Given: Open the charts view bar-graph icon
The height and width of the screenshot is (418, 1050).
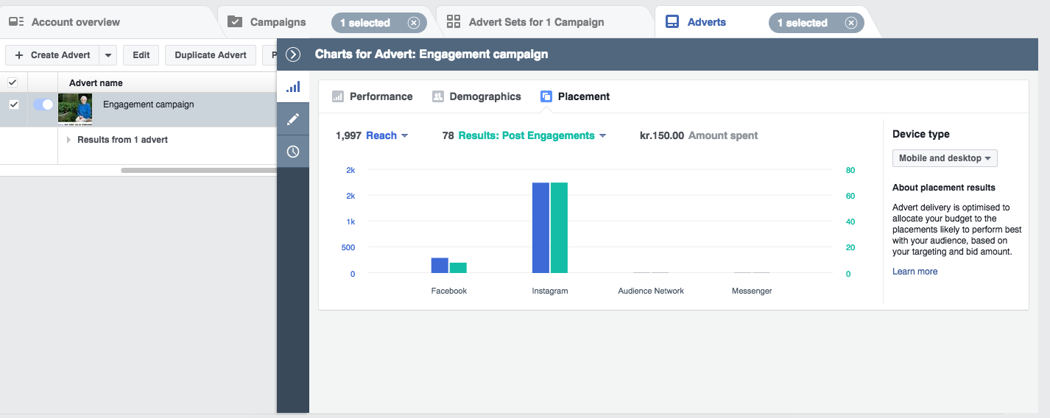Looking at the screenshot, I should 293,87.
